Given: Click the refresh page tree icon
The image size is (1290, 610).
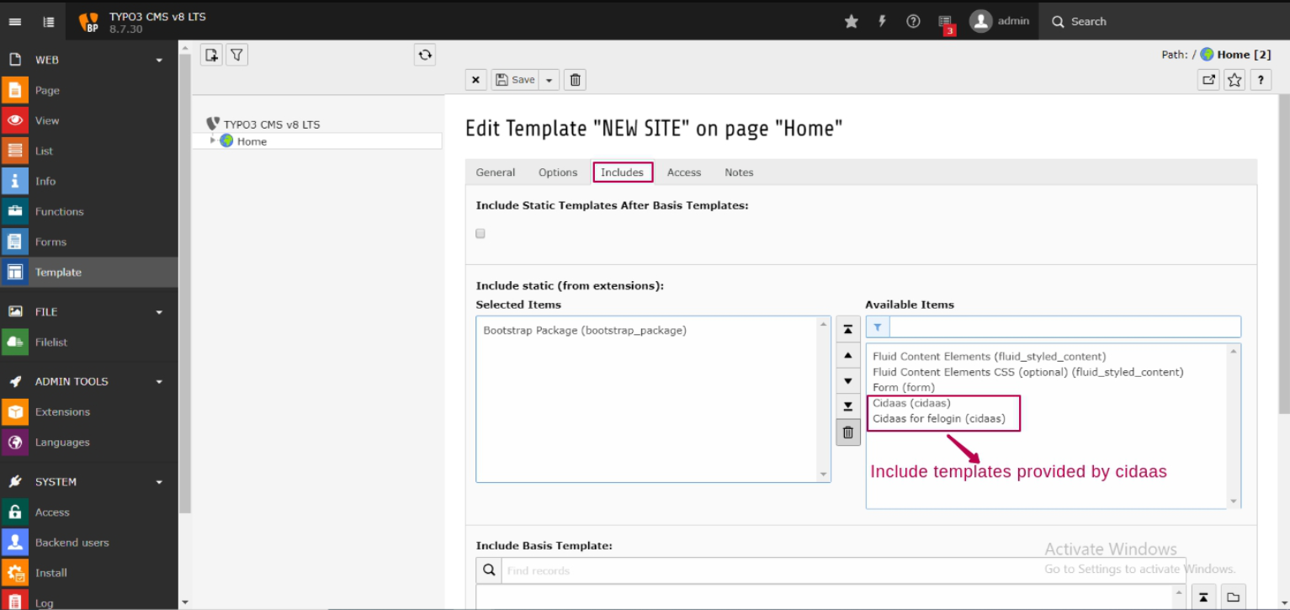Looking at the screenshot, I should click(x=424, y=54).
